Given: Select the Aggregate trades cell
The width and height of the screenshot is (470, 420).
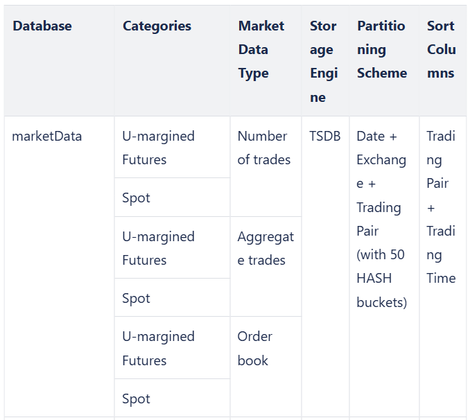Looking at the screenshot, I should (266, 249).
